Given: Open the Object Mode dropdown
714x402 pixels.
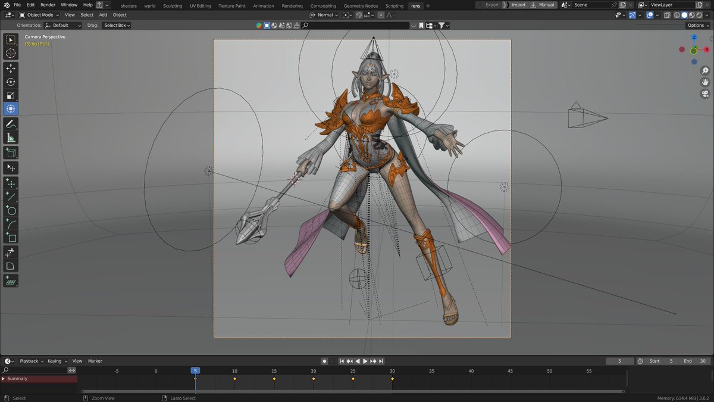Looking at the screenshot, I should point(39,15).
